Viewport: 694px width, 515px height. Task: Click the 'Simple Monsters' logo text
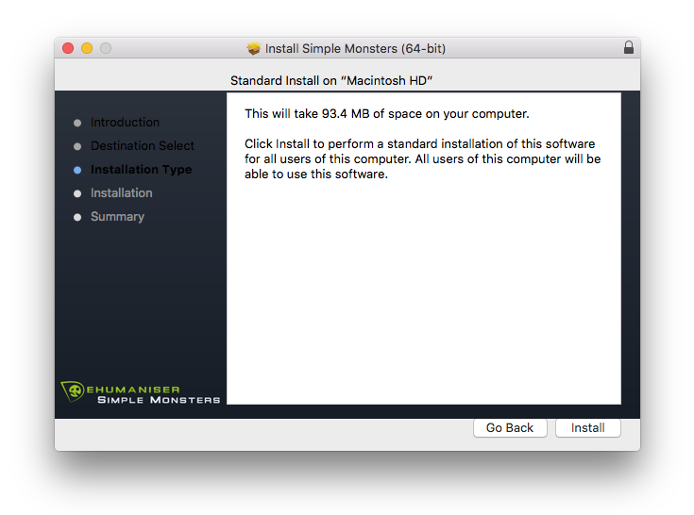click(159, 400)
